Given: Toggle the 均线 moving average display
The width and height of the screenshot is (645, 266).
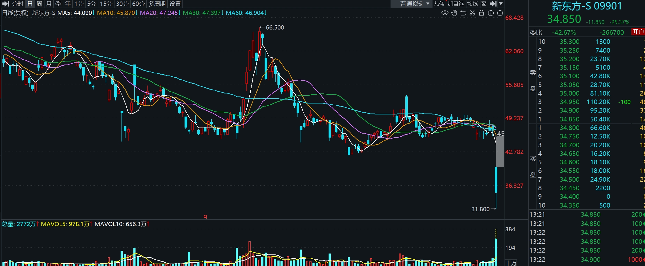Looking at the screenshot, I should coord(473,4).
